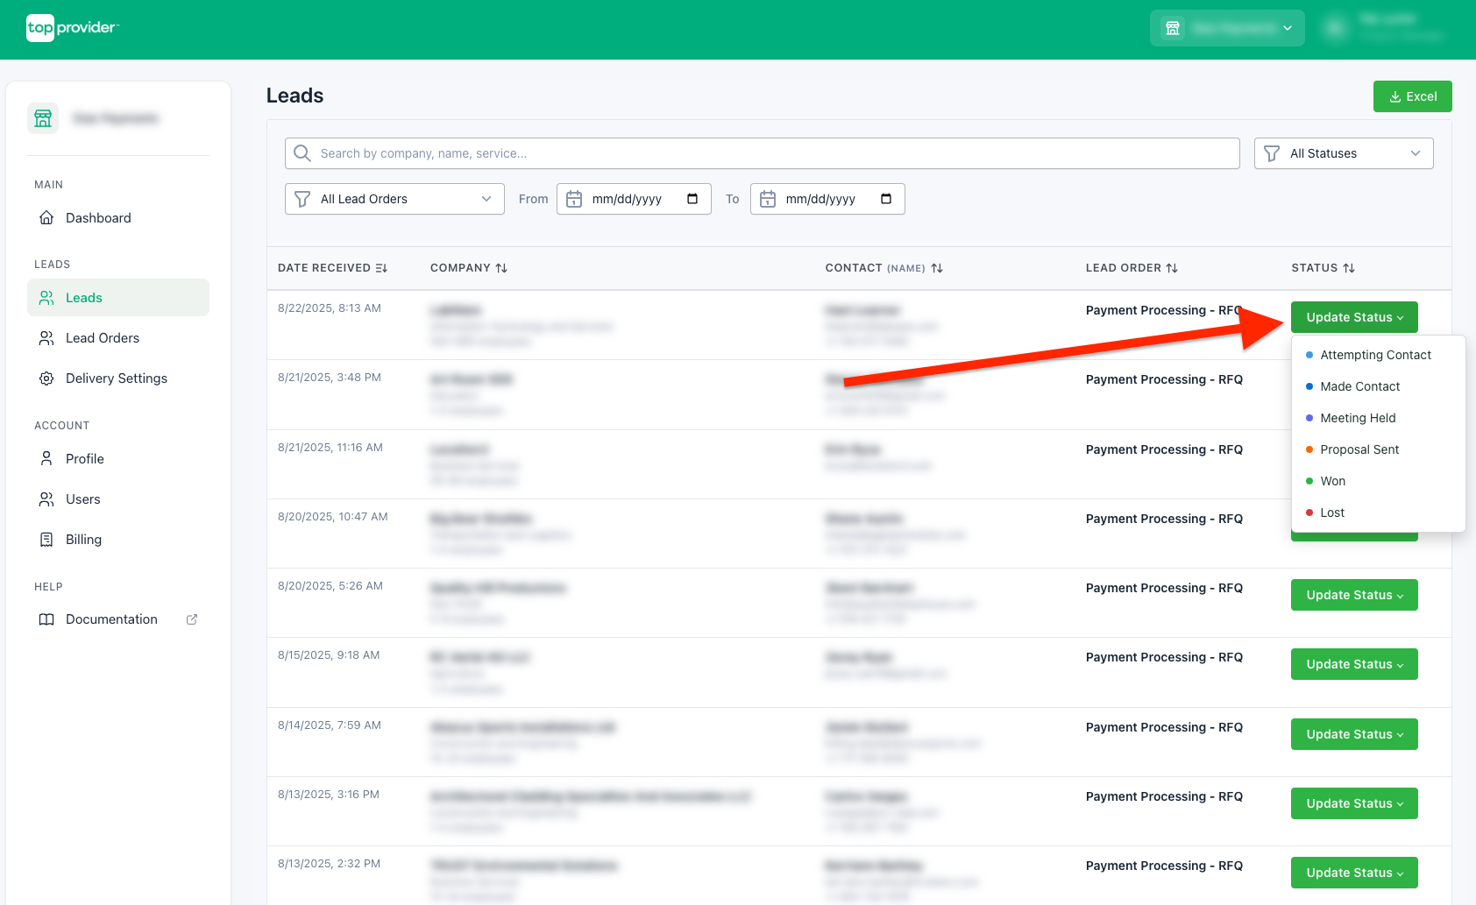Select the Users icon in the sidebar
This screenshot has width=1476, height=905.
tap(46, 498)
